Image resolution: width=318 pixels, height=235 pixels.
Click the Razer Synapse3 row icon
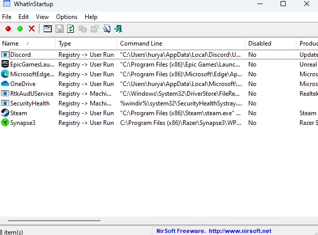(x=5, y=122)
